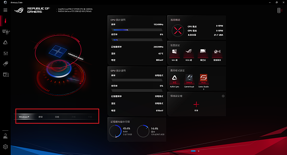Select the Home info icon in sidebar
Image resolution: width=287 pixels, height=155 pixels.
click(x=5, y=21)
